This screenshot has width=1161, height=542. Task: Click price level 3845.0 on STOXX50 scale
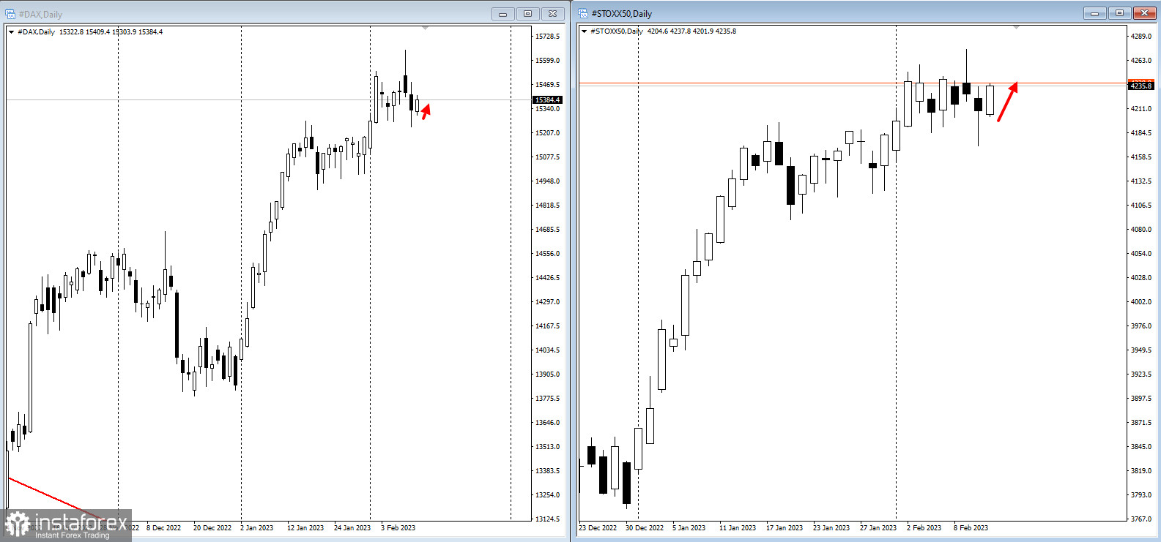(1140, 447)
